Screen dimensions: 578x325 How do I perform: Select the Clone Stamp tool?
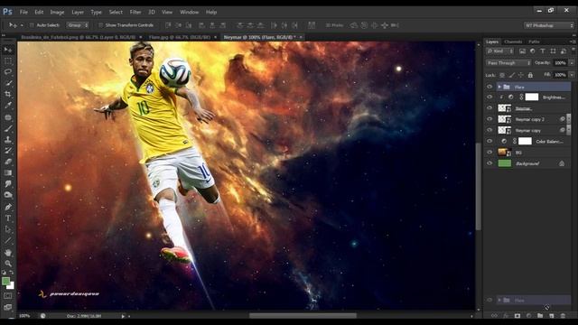[x=8, y=140]
